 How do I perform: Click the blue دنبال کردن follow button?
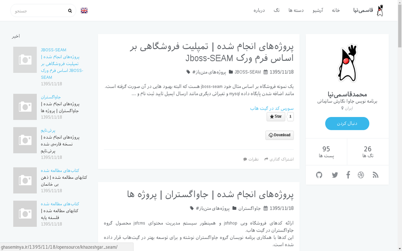[347, 123]
